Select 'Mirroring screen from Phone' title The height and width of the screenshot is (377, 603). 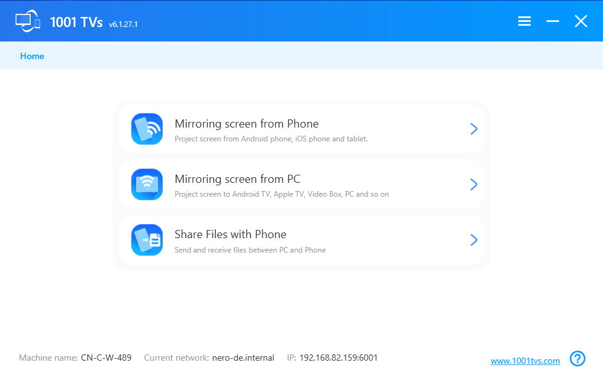(x=246, y=124)
